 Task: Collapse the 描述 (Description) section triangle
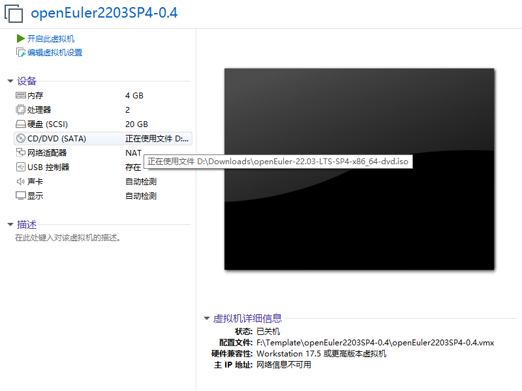point(10,224)
